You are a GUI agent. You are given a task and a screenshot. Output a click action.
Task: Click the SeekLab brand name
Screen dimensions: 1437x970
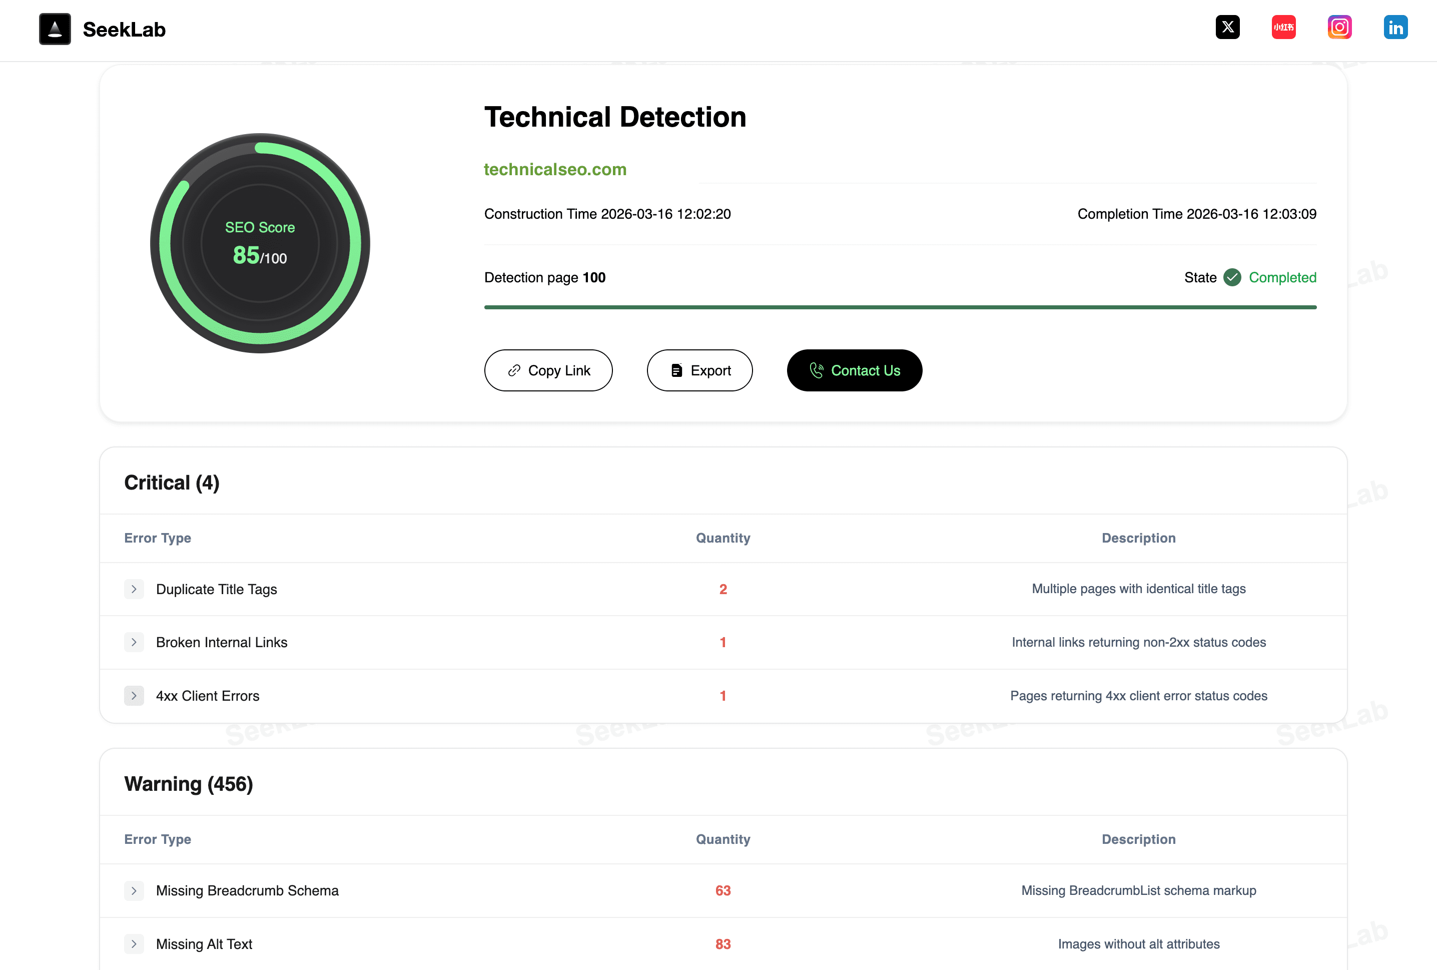[x=124, y=29]
